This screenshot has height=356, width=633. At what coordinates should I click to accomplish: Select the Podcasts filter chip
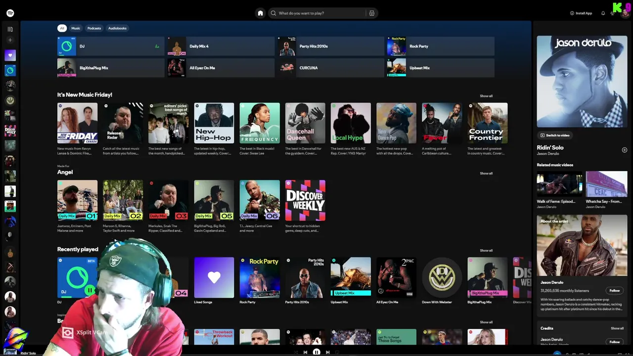click(x=94, y=28)
